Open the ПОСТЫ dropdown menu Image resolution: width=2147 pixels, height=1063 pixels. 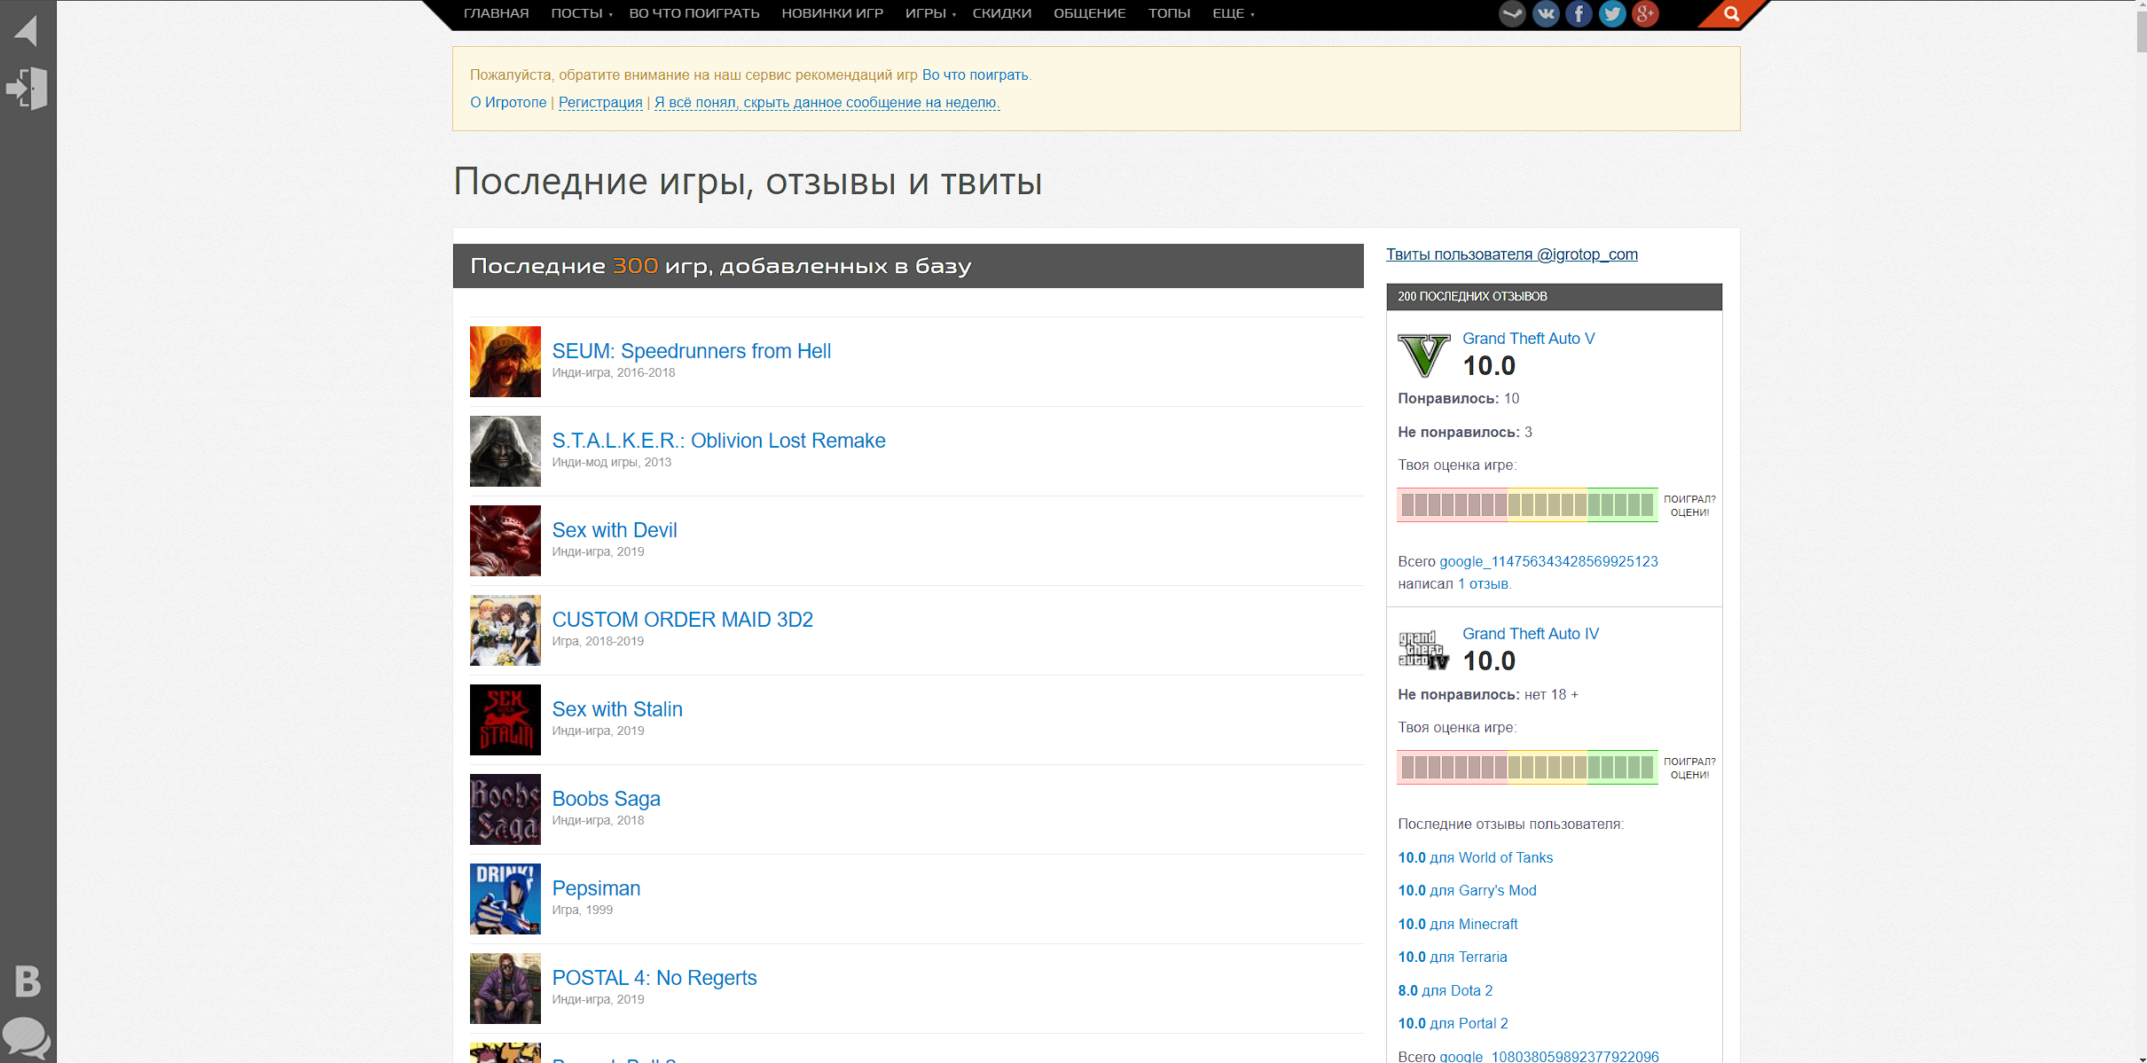pos(581,13)
